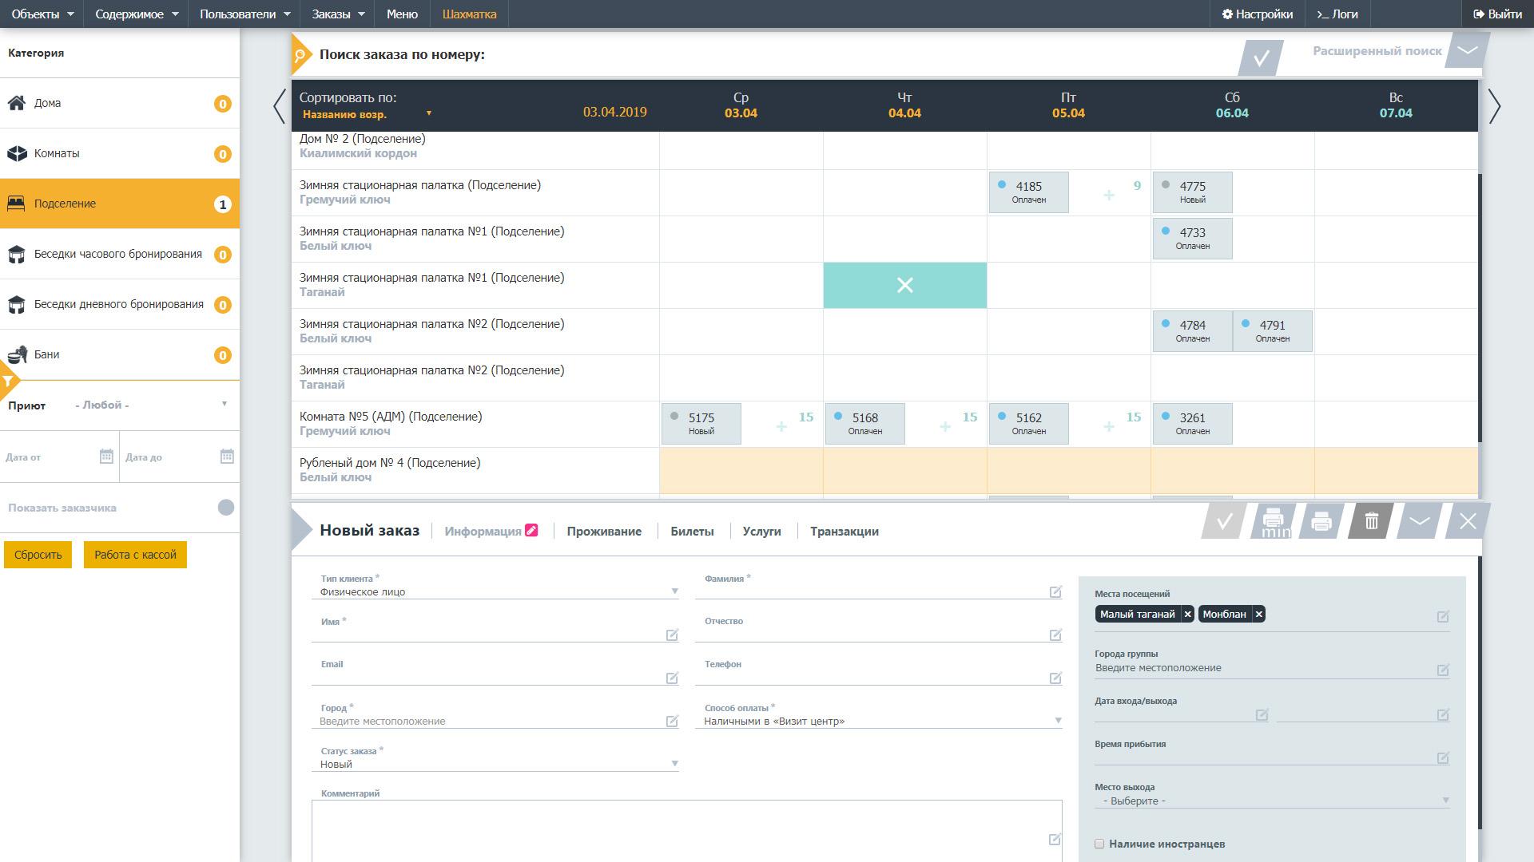
Task: Expand the Способ оплаты dropdown
Action: coord(879,721)
